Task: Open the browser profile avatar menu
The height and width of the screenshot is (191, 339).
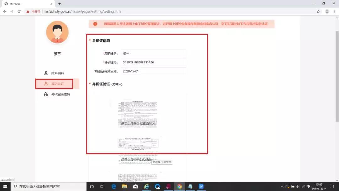Action: tap(327, 11)
